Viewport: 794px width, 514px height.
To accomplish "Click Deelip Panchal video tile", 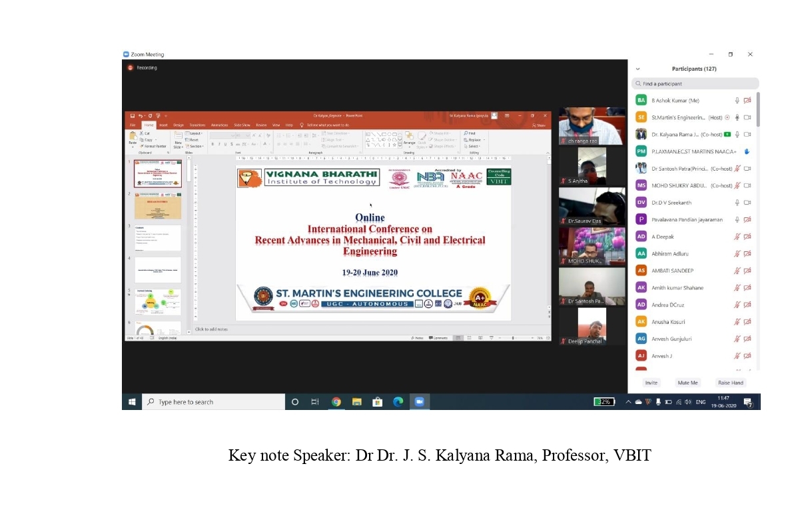I will point(592,327).
